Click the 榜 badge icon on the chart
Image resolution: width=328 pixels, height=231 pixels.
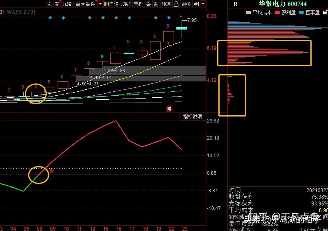tap(169, 109)
